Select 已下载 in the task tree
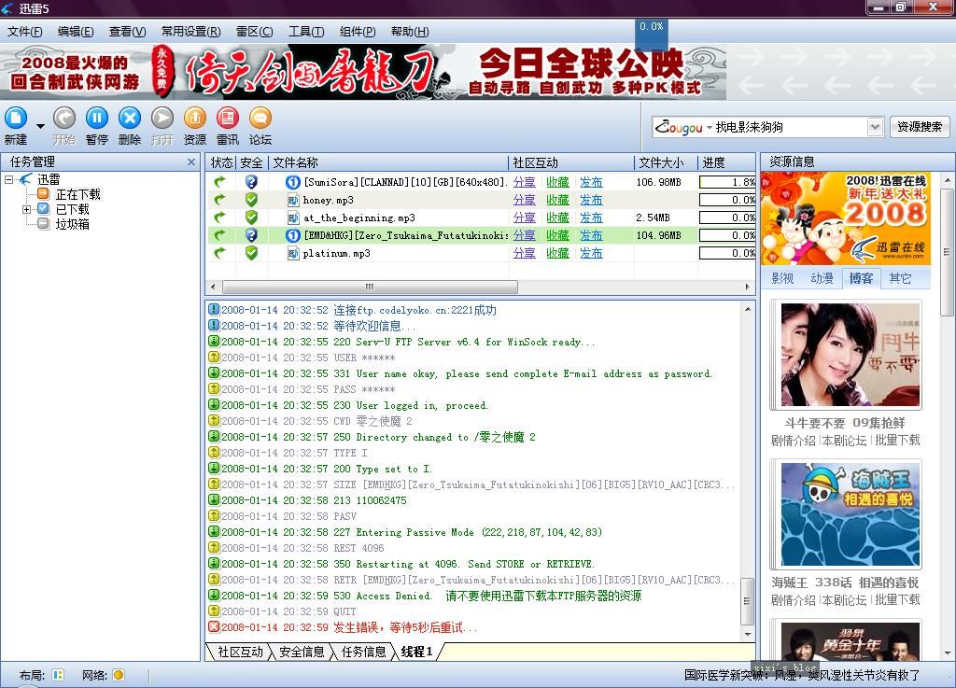The height and width of the screenshot is (688, 956). (x=73, y=209)
